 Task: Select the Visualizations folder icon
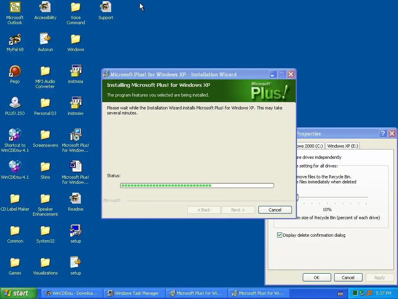45,266
